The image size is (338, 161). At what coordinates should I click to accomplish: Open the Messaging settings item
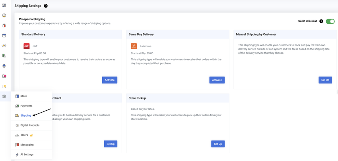27,145
